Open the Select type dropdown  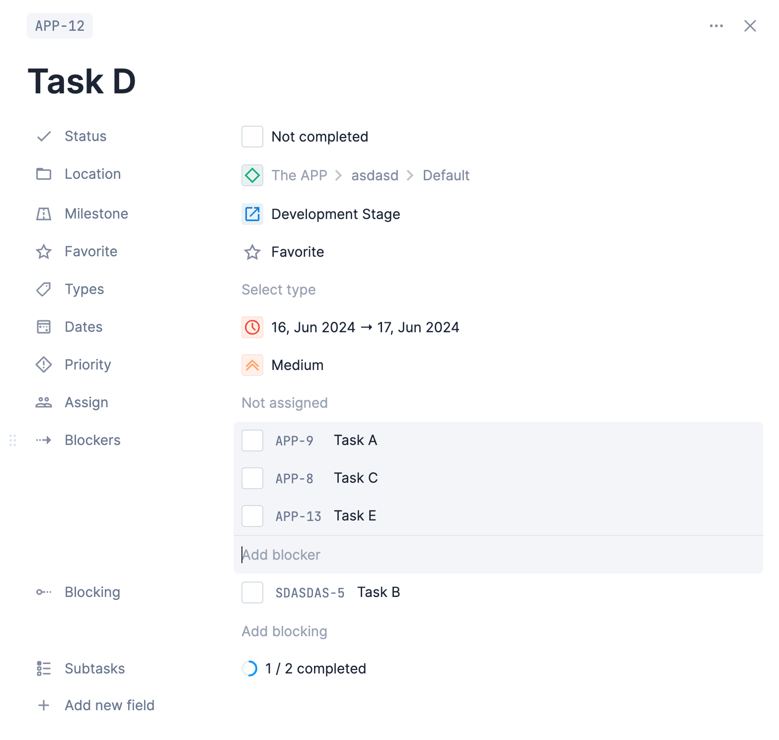click(x=279, y=290)
